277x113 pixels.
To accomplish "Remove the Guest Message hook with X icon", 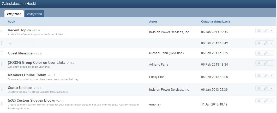I will 259,53.
